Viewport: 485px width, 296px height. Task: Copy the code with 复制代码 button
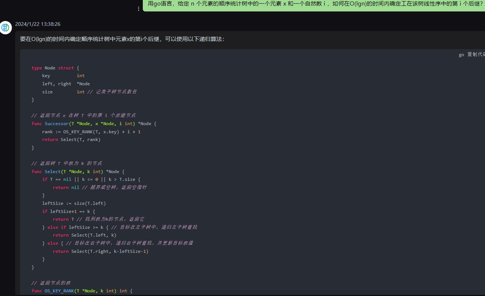476,55
